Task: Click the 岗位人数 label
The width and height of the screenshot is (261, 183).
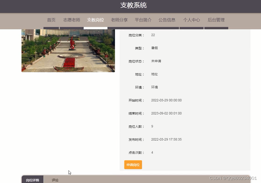Action: pos(136,127)
